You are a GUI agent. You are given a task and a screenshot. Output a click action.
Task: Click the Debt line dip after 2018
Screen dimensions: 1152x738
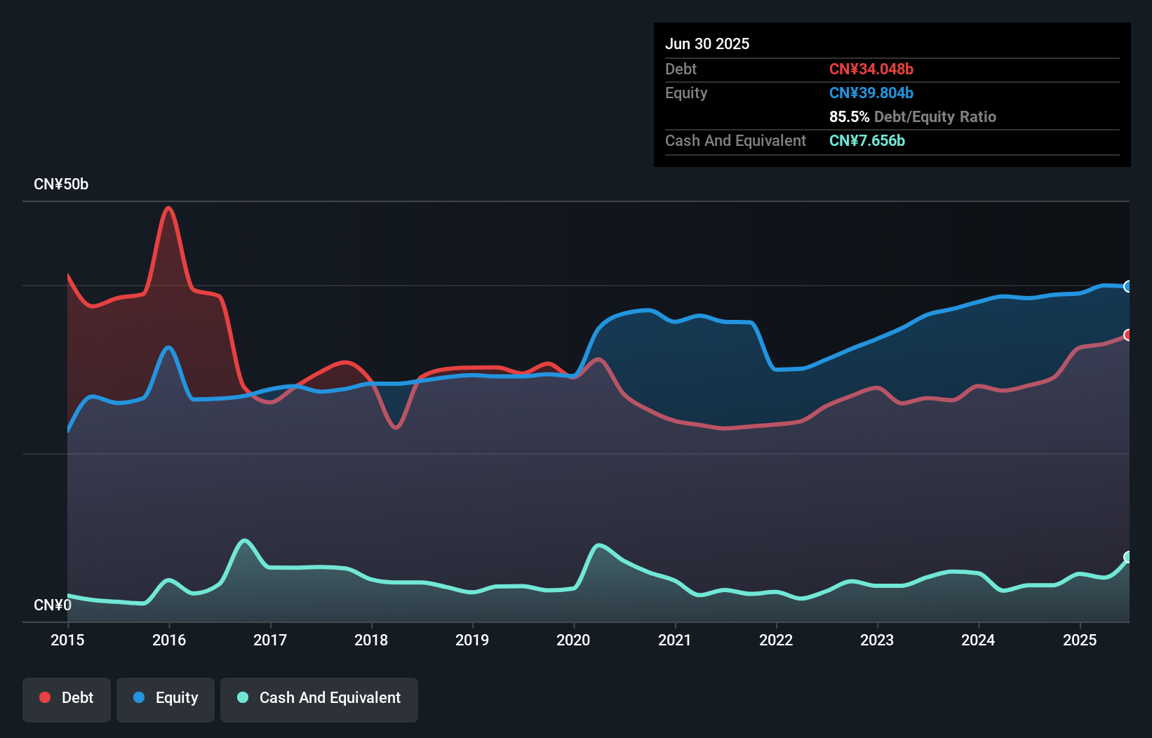point(396,427)
